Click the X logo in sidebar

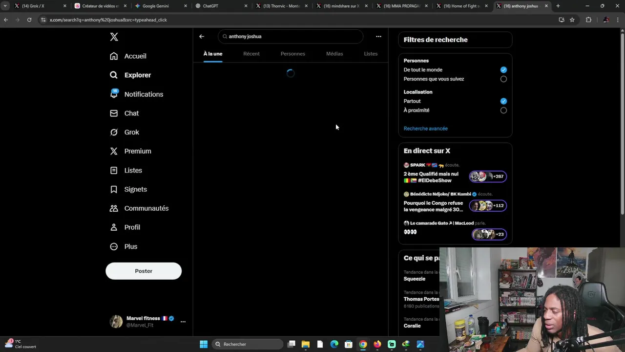pos(114,37)
